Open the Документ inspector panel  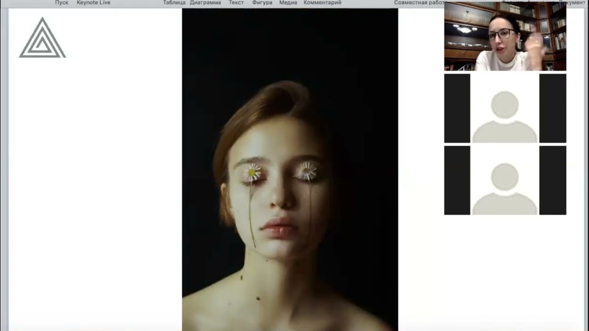[x=575, y=3]
